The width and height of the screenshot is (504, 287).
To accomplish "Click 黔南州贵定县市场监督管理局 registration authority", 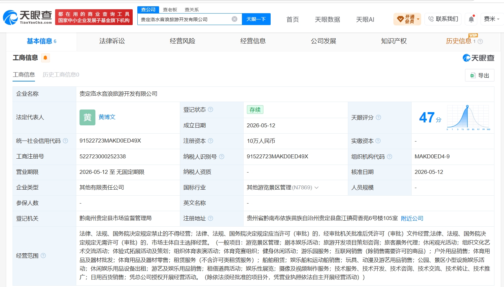I will (x=116, y=218).
